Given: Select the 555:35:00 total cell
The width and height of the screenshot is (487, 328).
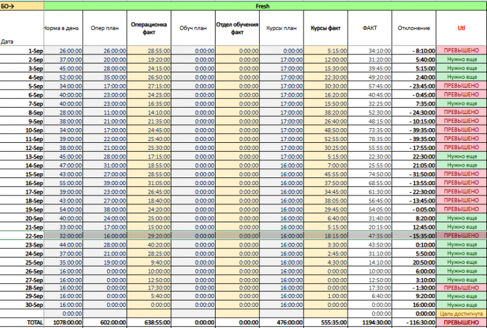Looking at the screenshot, I should click(x=325, y=322).
